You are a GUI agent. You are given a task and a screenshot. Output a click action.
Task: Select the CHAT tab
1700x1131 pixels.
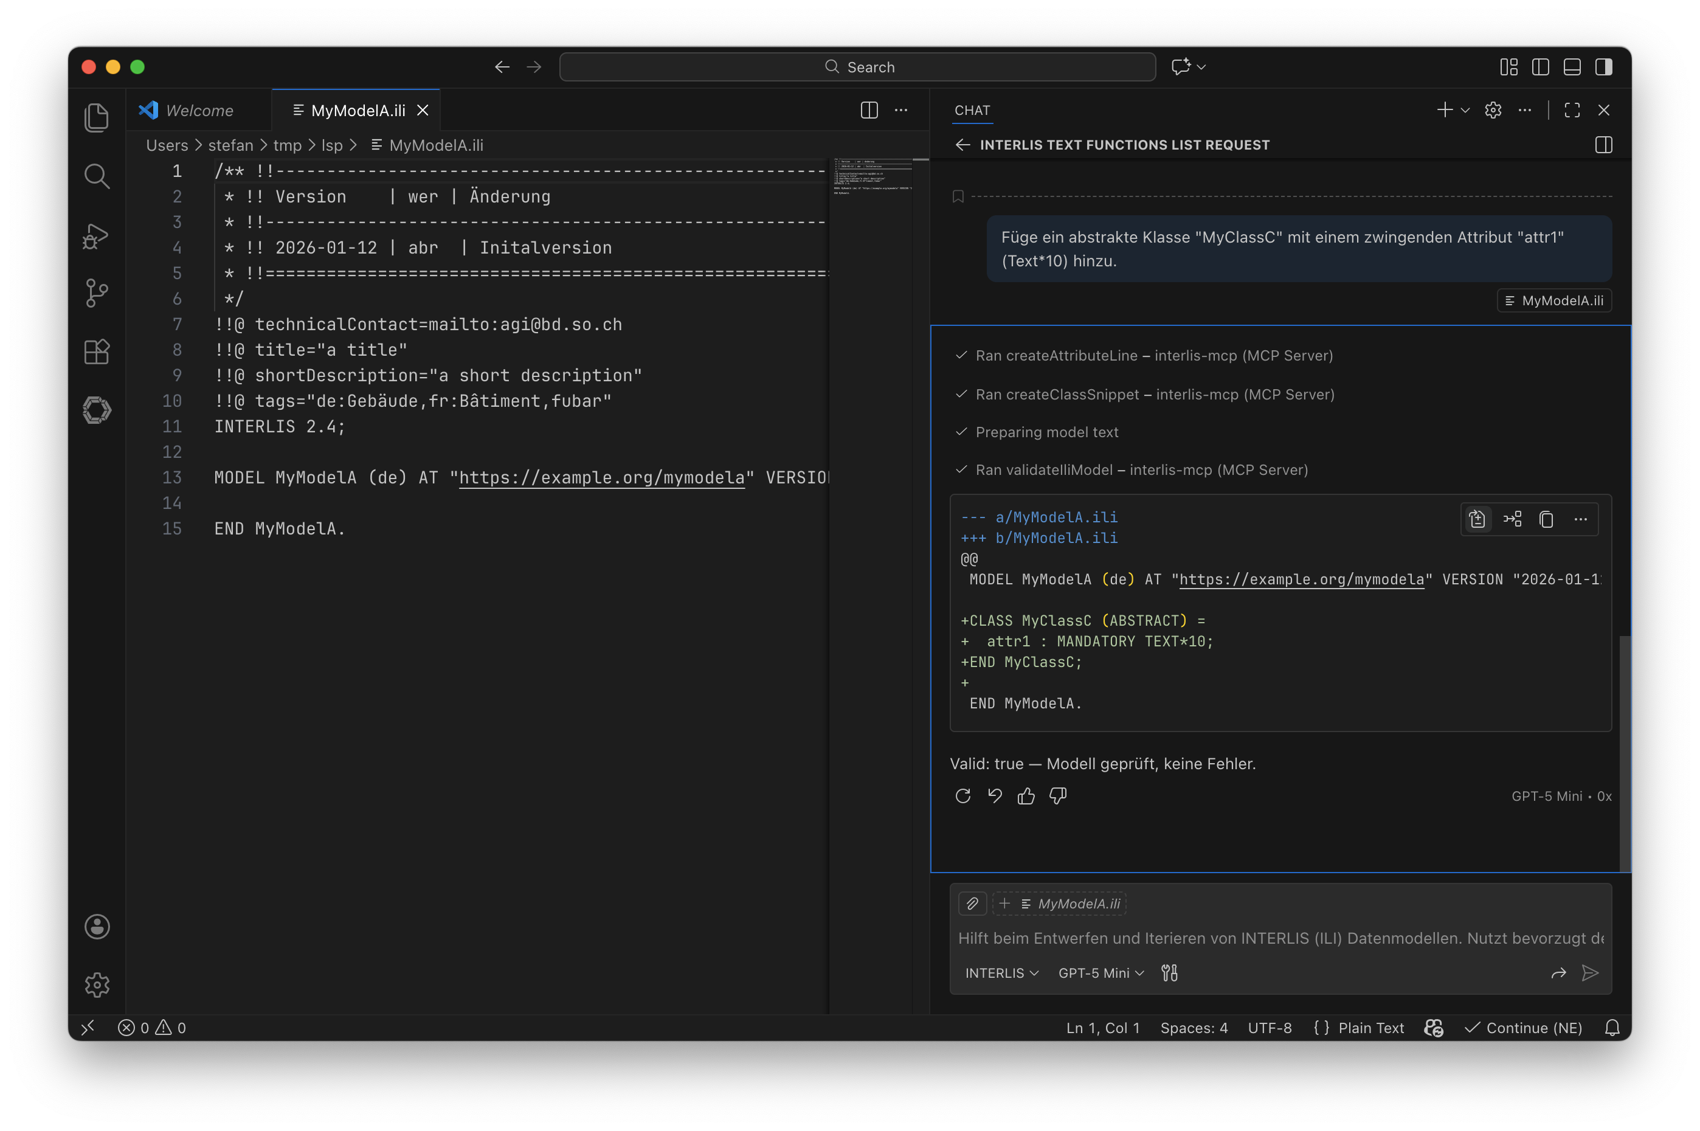[972, 110]
